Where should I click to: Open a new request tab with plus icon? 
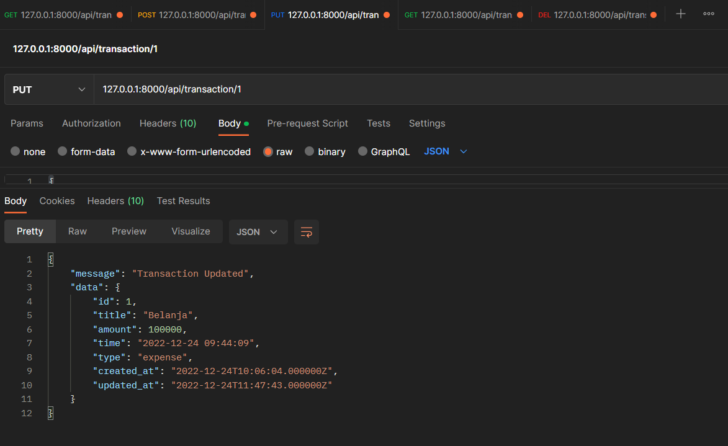click(x=681, y=14)
